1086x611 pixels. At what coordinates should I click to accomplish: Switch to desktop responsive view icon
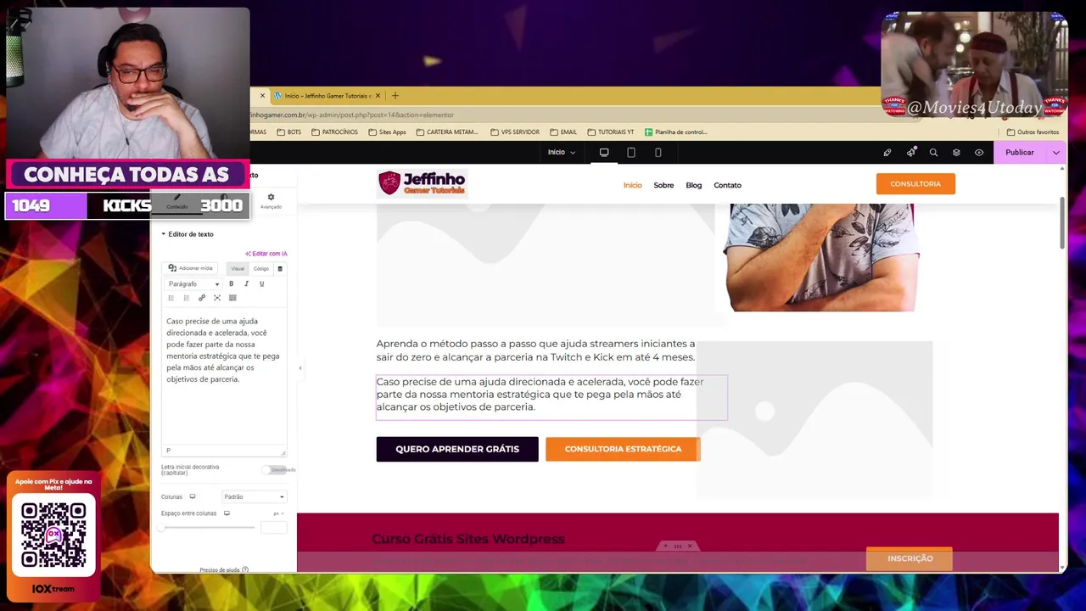(x=604, y=153)
